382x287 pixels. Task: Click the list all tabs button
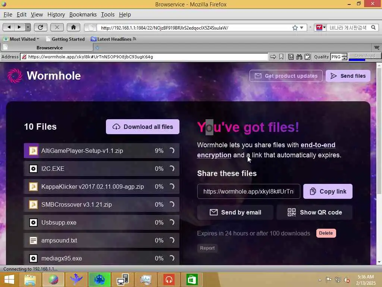376,47
